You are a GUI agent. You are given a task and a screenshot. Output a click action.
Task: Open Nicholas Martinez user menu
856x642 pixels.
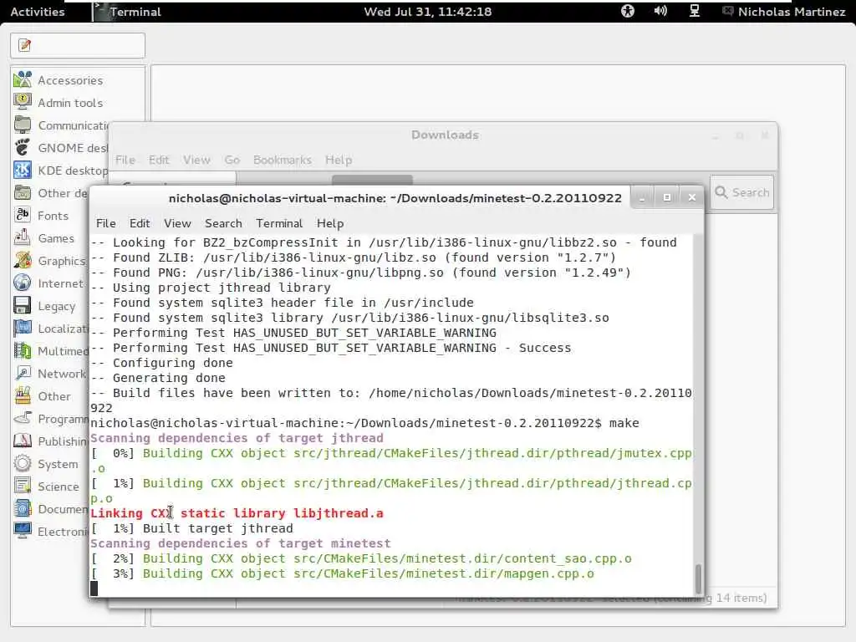coord(783,12)
